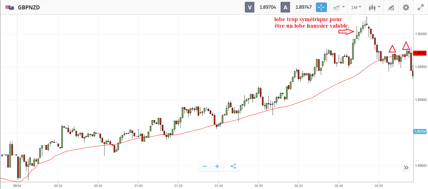Open the candlestick chart type dropdown
The image size is (428, 189).
[x=374, y=7]
